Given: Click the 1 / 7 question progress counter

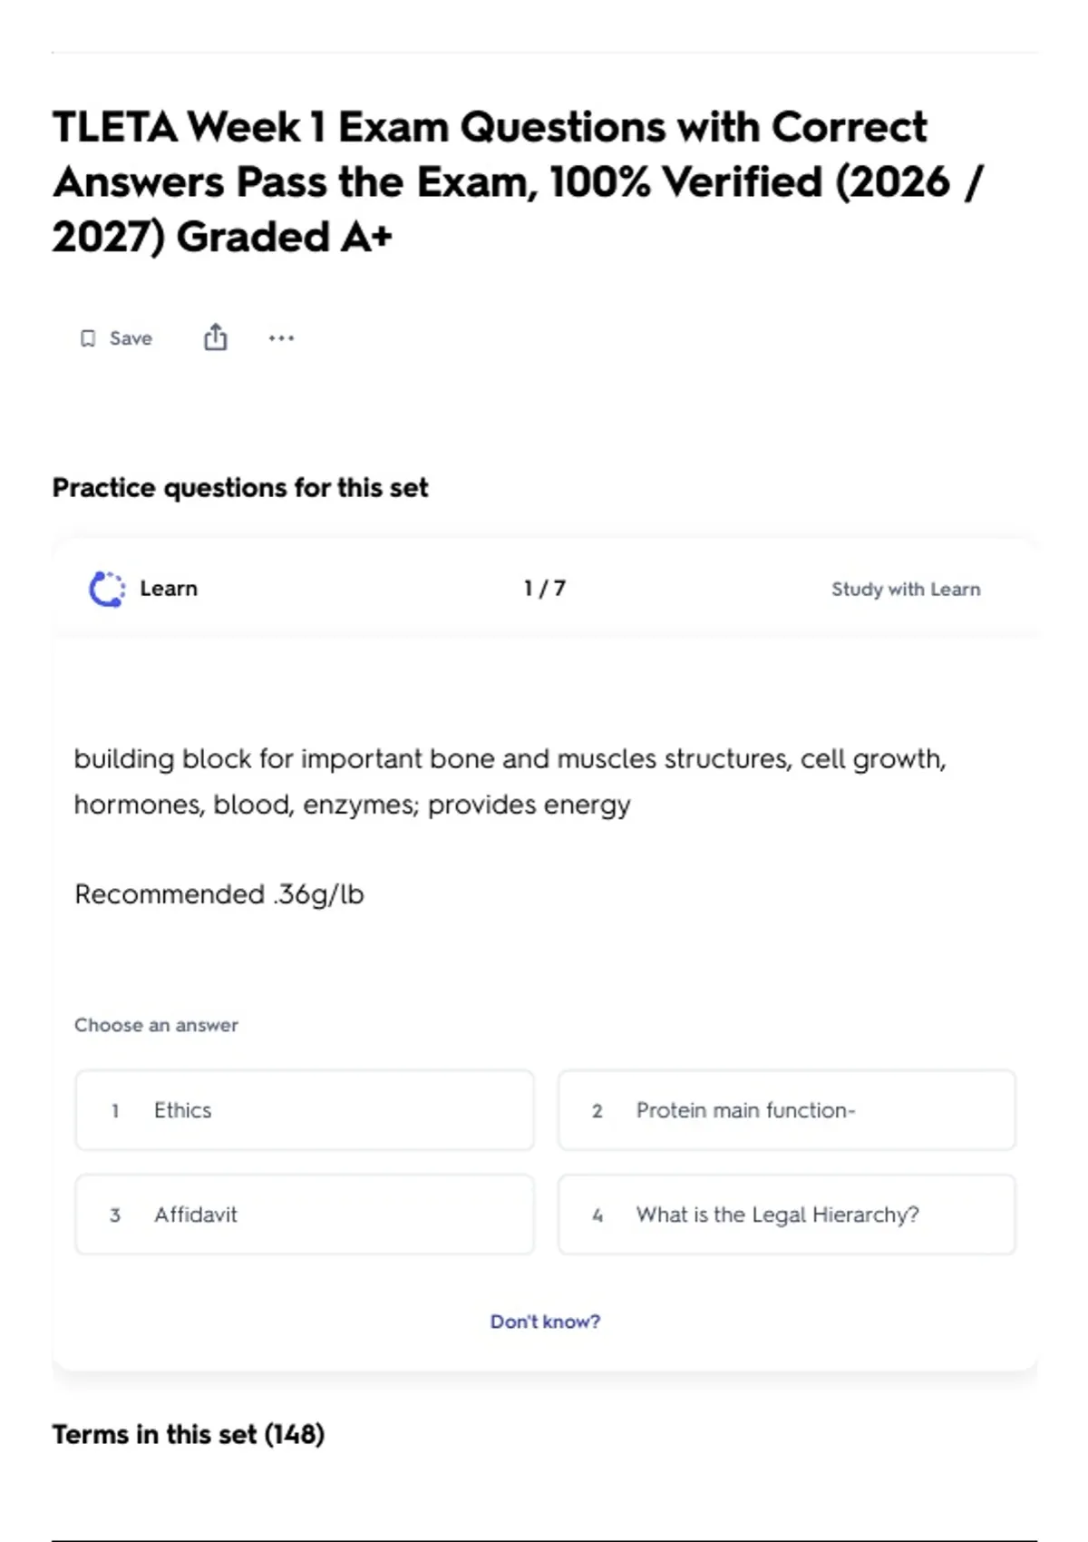Looking at the screenshot, I should point(545,589).
